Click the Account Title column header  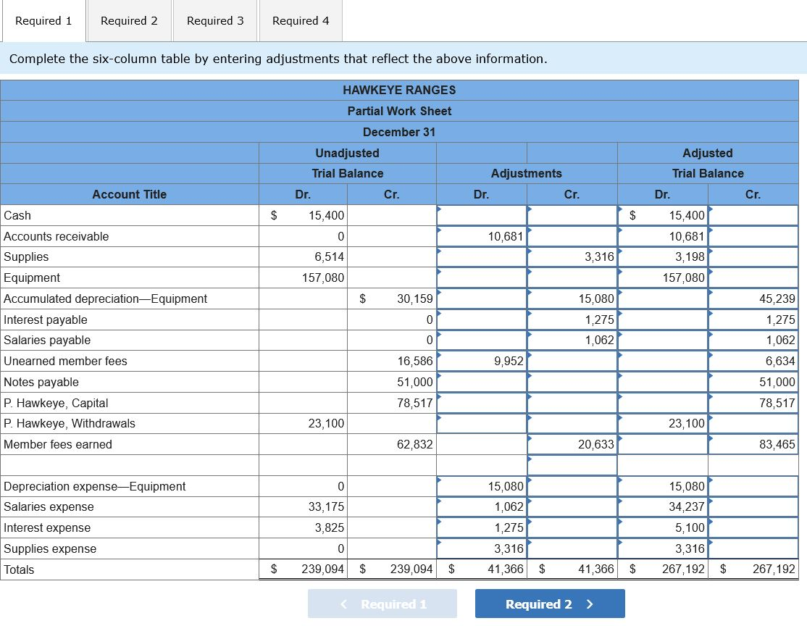point(130,195)
